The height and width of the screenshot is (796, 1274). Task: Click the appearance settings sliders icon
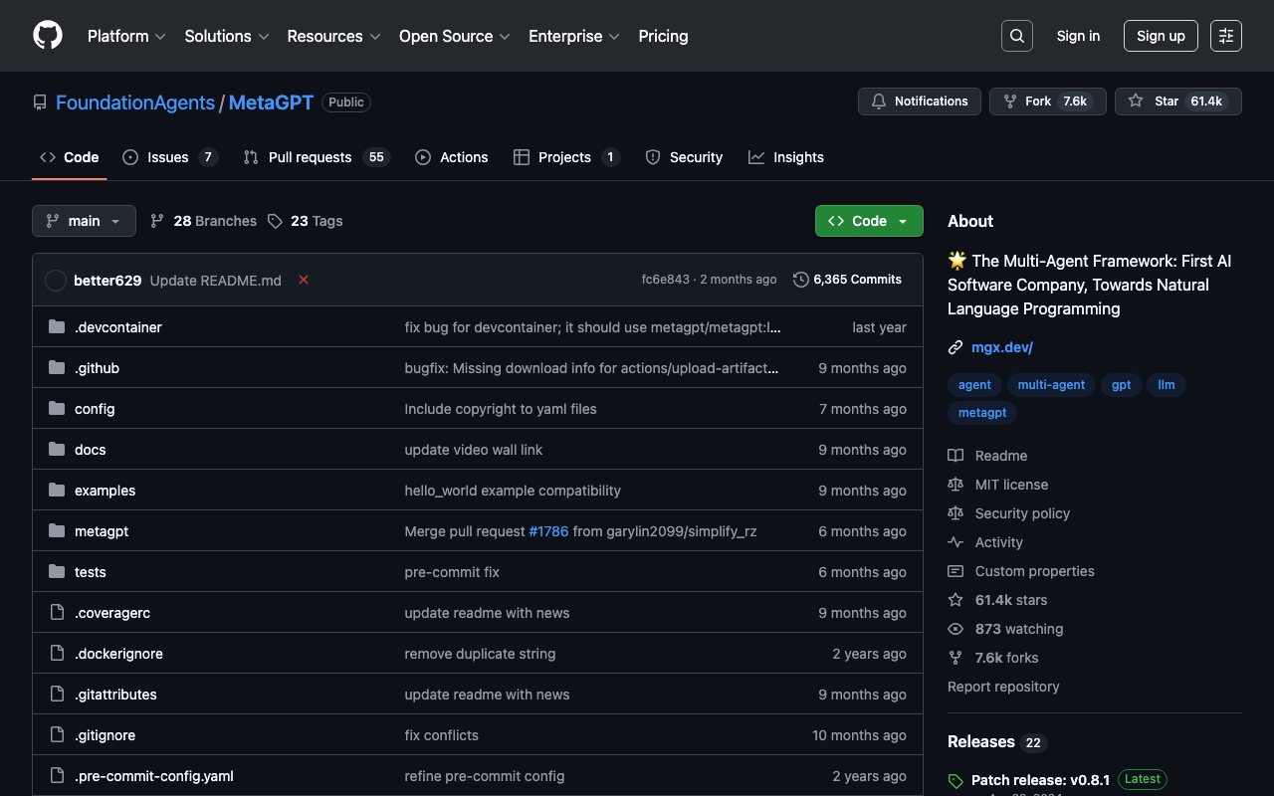point(1225,36)
